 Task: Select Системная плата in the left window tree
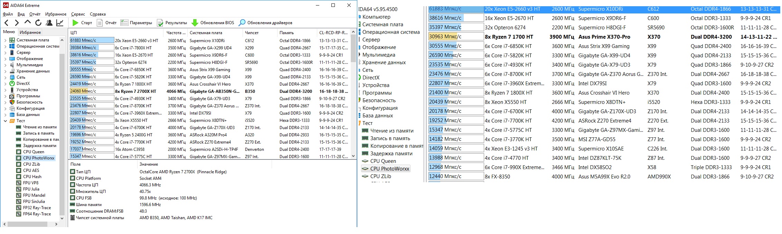33,40
